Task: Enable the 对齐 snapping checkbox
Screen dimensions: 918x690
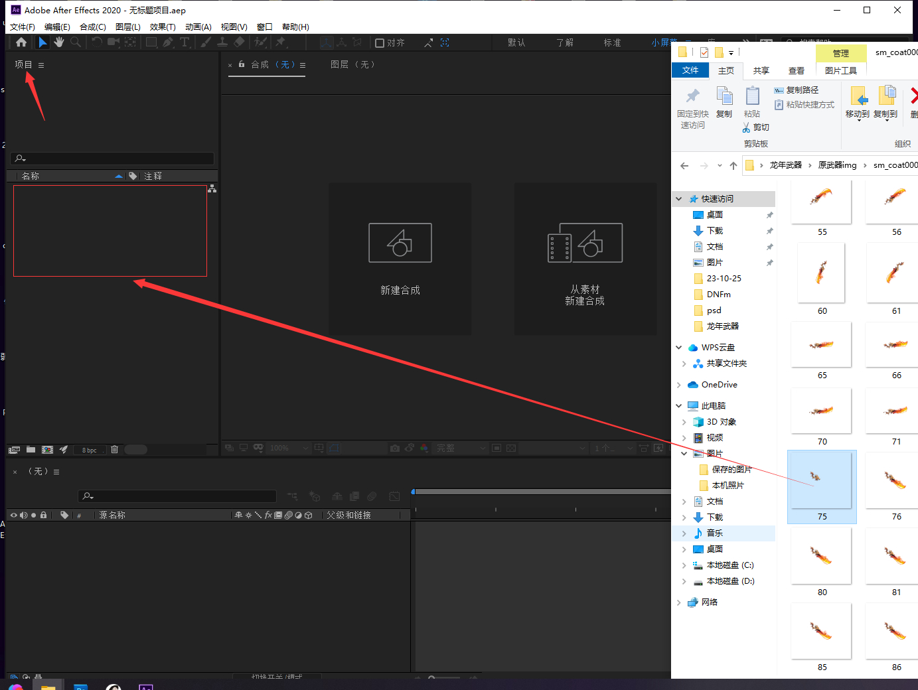Action: [380, 43]
